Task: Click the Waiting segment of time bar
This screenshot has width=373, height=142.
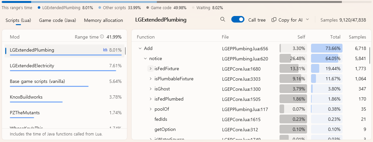Action: click(357, 2)
